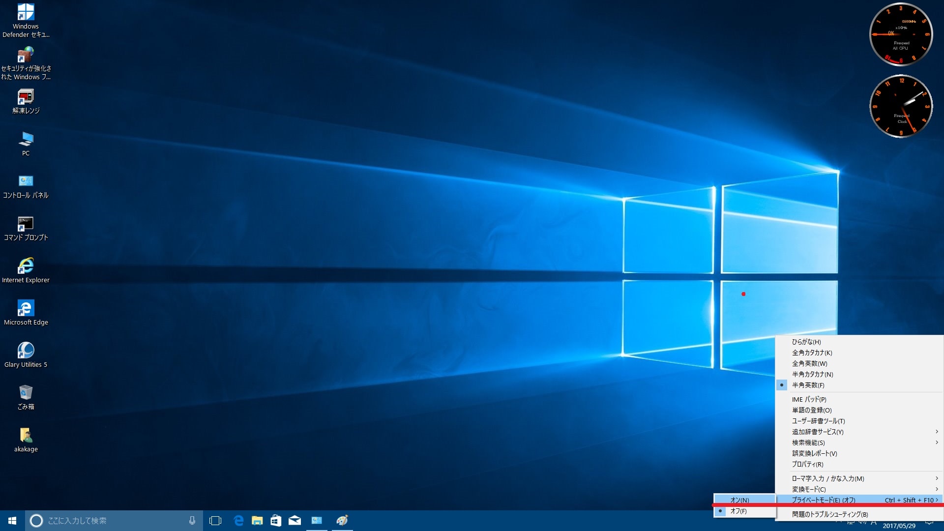
Task: Select 全角カタカナ(K) input mode
Action: pyautogui.click(x=859, y=353)
